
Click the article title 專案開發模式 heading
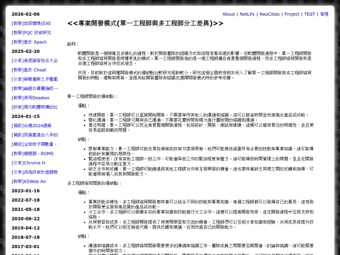click(145, 23)
